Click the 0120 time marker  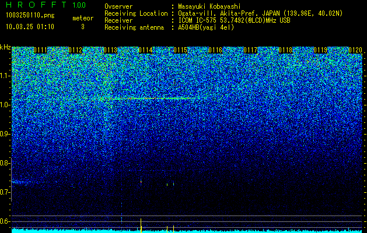click(355, 50)
